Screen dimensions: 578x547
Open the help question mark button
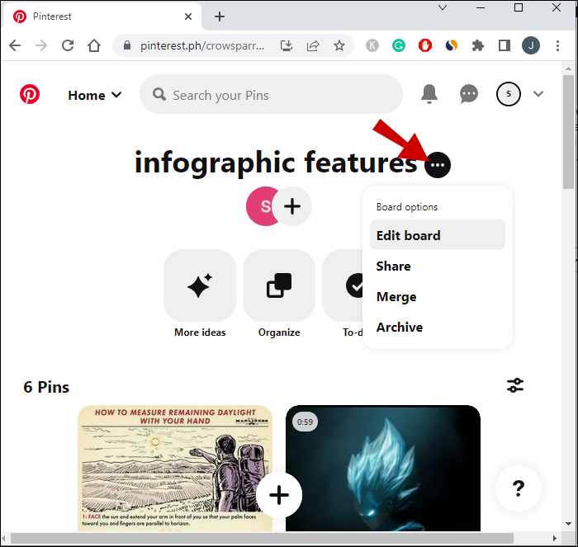(519, 488)
